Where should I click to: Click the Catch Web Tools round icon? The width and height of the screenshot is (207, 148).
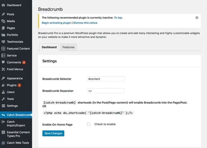coord(3,143)
